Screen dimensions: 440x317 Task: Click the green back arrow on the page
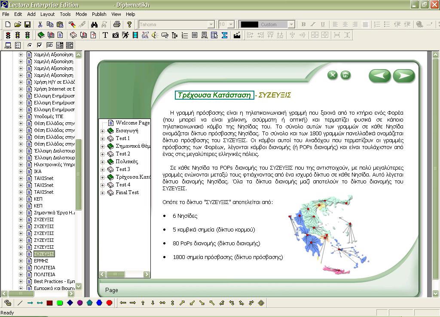click(x=379, y=76)
